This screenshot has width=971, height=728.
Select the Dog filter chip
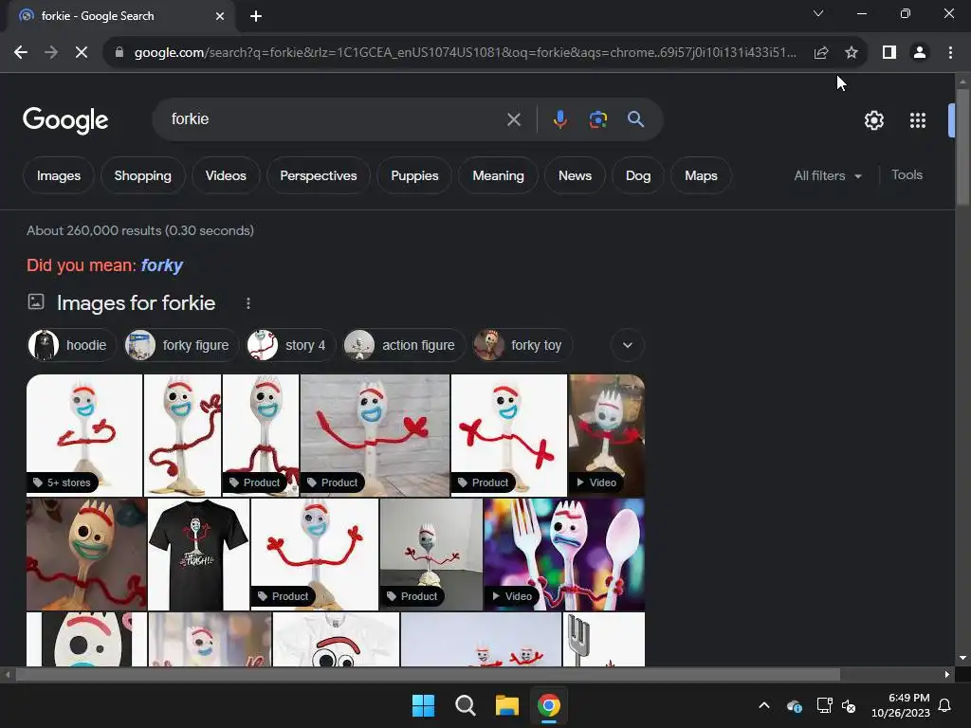click(638, 175)
